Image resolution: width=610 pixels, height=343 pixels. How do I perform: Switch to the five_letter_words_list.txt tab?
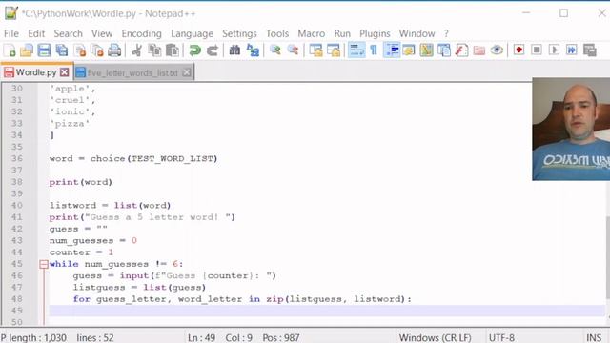133,72
